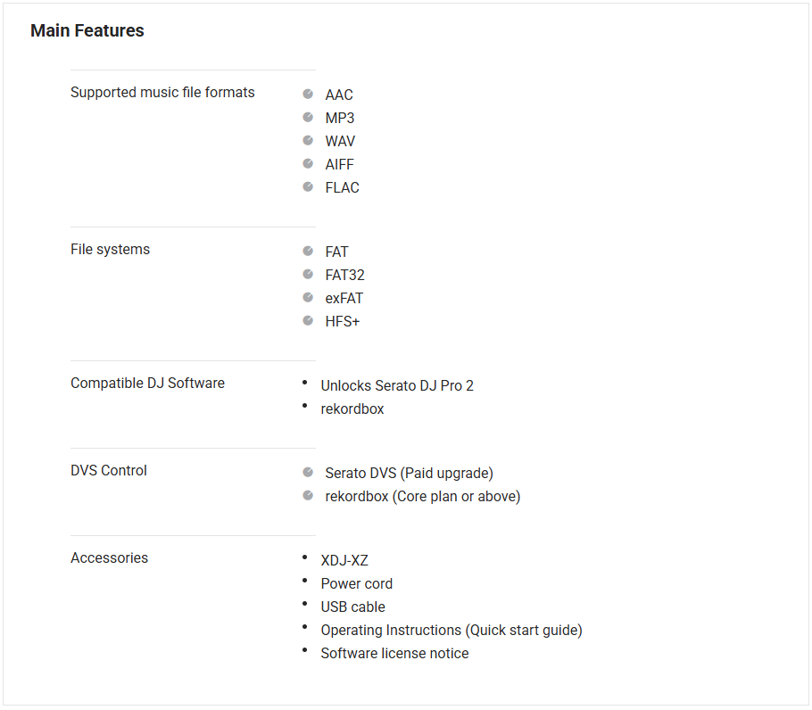Click the DVS Control label

pos(109,471)
